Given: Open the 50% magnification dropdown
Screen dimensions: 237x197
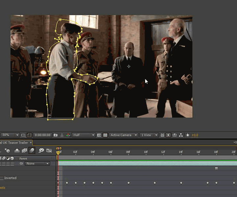Looking at the screenshot, I should [x=10, y=135].
